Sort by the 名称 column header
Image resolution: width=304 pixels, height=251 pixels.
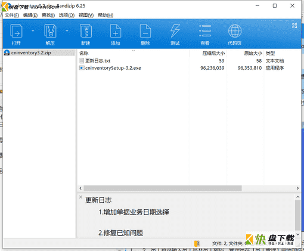[x=83, y=53]
